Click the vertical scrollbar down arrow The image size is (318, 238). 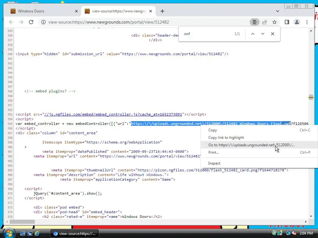coord(311,216)
